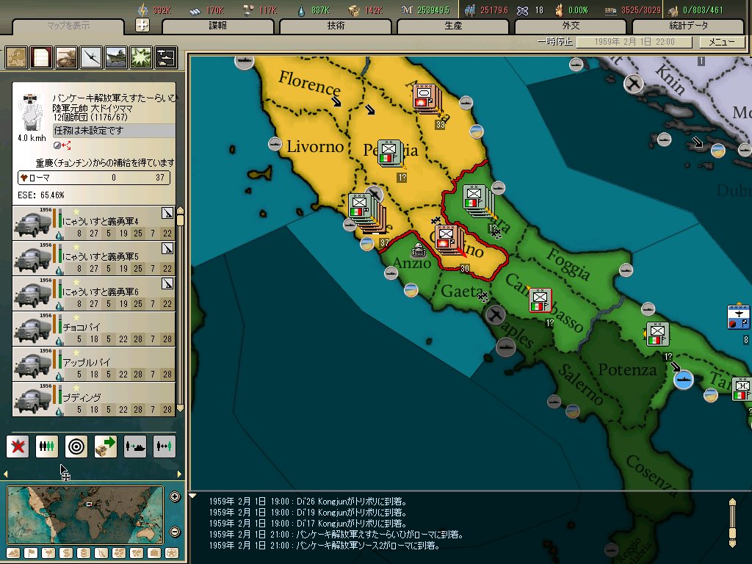Select the briefcase map mode icon
Image resolution: width=752 pixels, height=564 pixels.
pyautogui.click(x=154, y=553)
